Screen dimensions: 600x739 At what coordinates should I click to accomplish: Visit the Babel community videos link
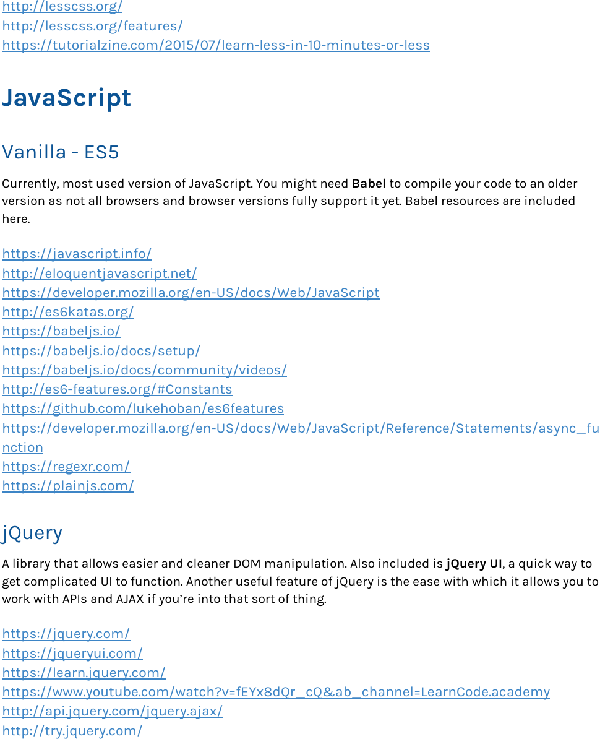tap(145, 369)
